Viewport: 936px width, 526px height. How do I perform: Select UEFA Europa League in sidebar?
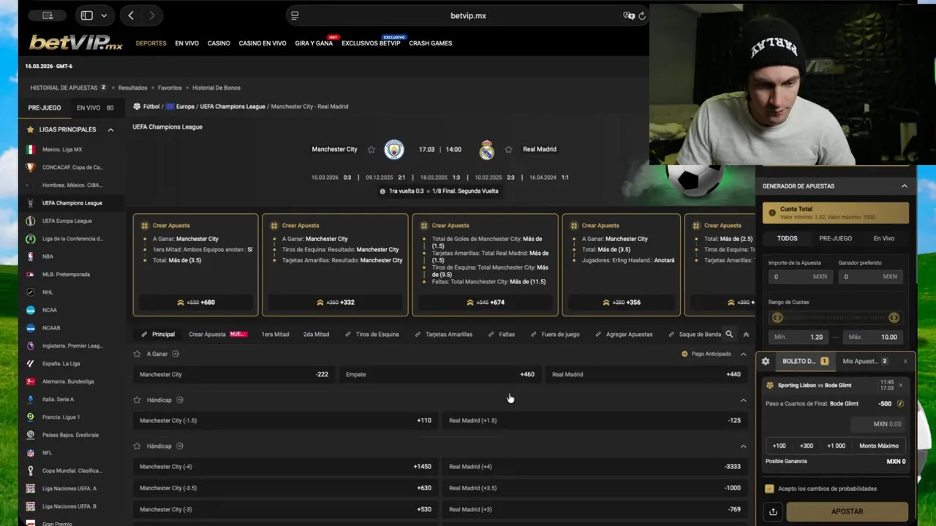click(x=67, y=221)
